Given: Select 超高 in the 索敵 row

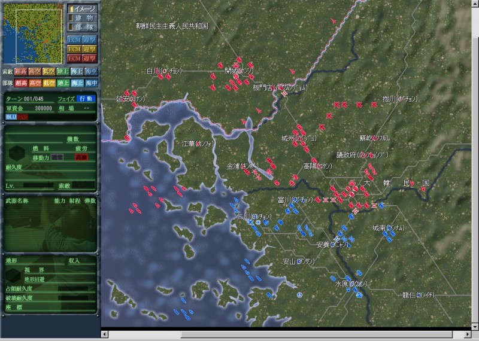Looking at the screenshot, I should [21, 71].
